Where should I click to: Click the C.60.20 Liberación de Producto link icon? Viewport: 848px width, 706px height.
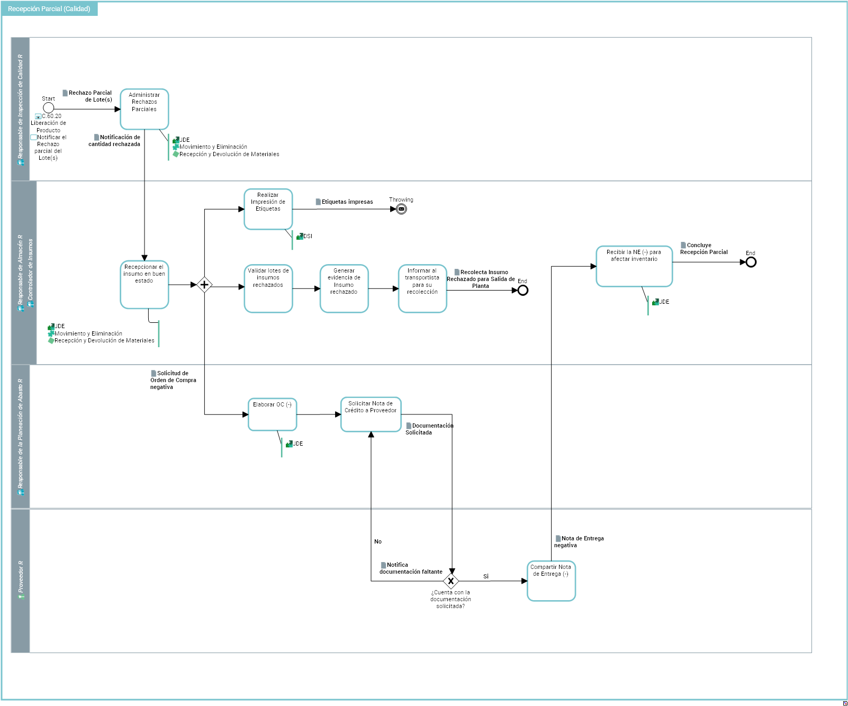click(38, 116)
